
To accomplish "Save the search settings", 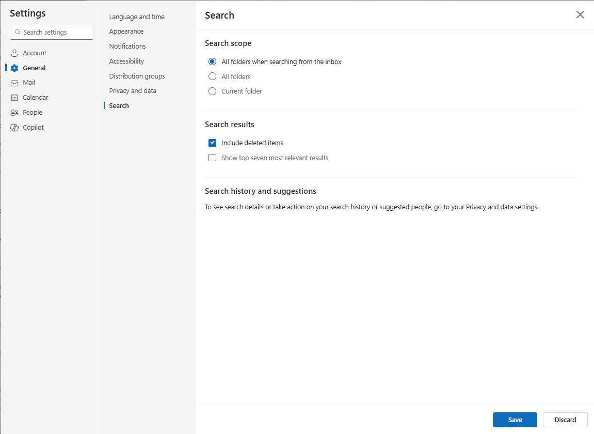I will click(515, 420).
